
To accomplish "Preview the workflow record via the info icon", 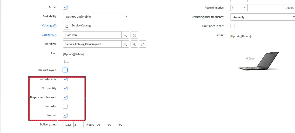I will (143, 44).
